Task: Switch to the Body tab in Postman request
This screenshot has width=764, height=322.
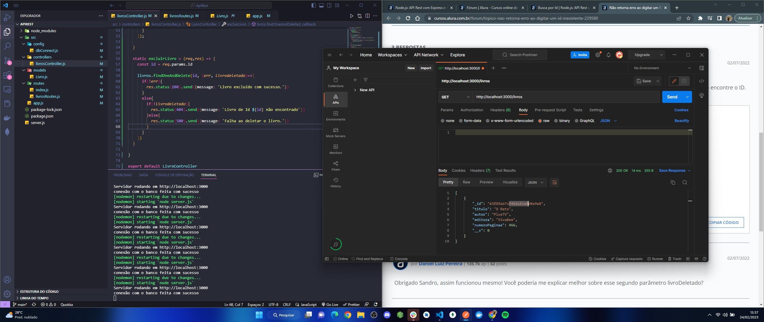Action: point(523,109)
